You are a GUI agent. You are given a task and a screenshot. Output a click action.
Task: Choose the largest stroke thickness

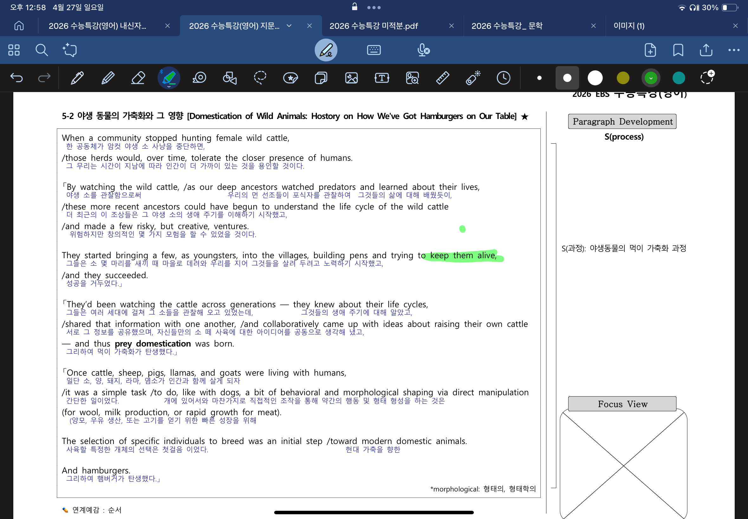595,78
